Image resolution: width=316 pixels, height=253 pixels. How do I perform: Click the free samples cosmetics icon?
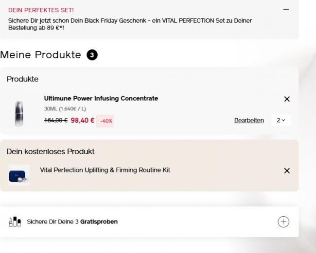pyautogui.click(x=15, y=221)
